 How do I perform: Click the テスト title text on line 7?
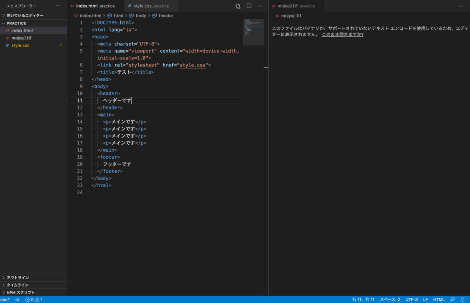124,72
